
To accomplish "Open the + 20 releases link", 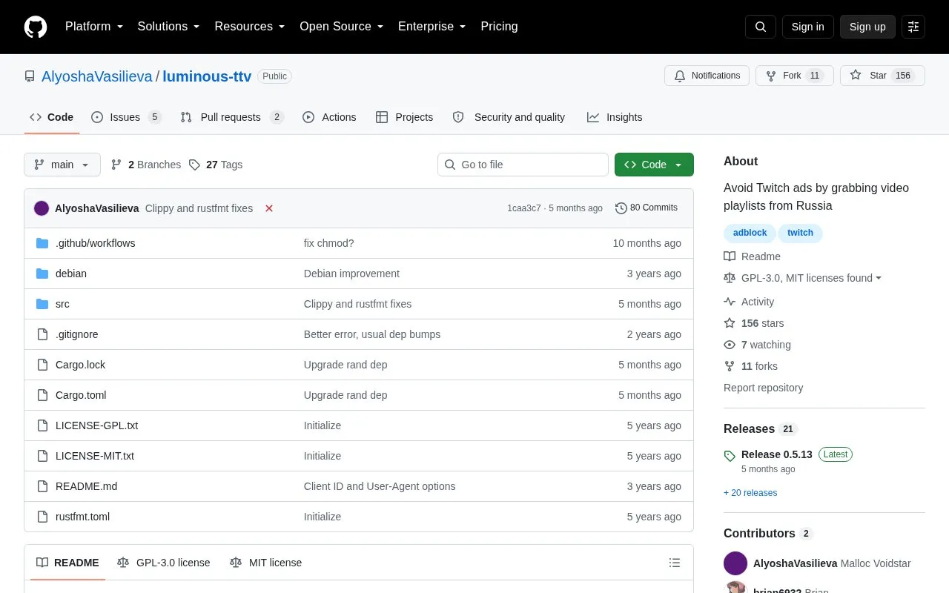I will (750, 493).
